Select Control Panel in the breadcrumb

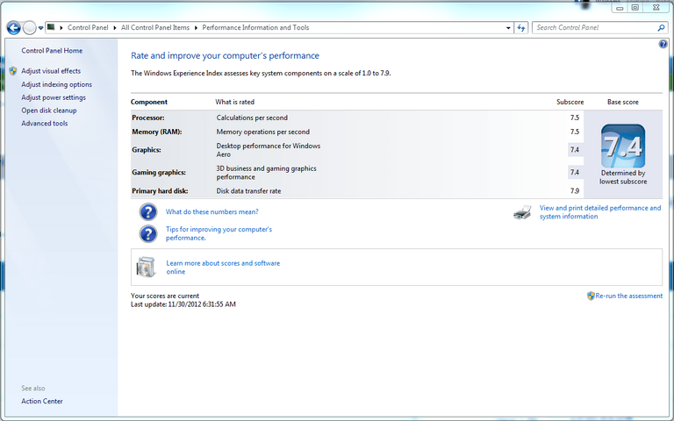(88, 27)
